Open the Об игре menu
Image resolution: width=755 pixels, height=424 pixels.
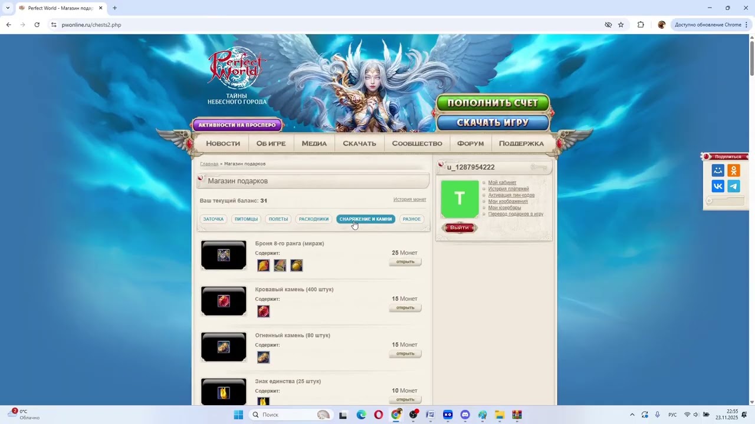coord(271,143)
